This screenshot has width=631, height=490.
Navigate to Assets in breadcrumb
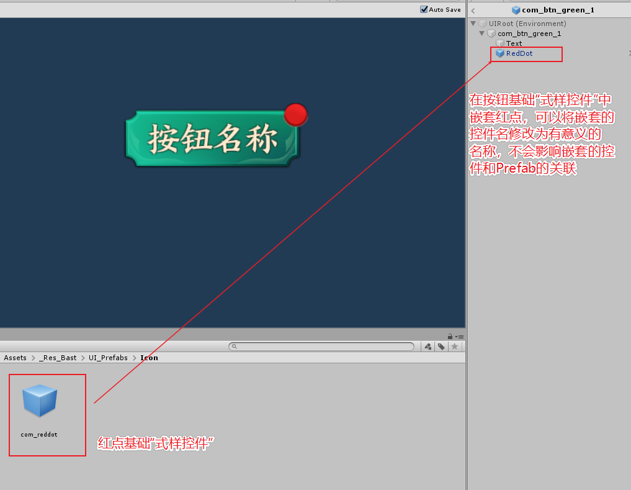[x=16, y=358]
